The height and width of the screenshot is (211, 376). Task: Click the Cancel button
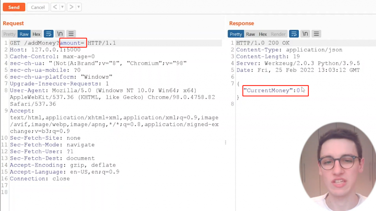[x=38, y=7]
